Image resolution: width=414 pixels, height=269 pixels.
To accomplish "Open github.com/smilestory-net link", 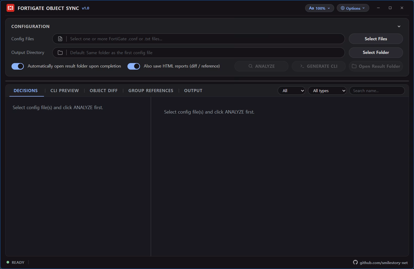I will click(384, 262).
